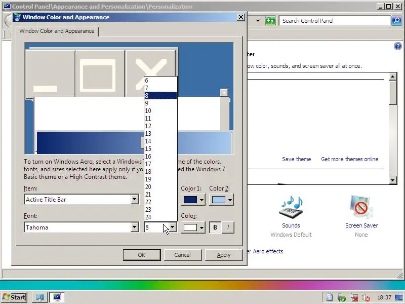The height and width of the screenshot is (304, 405).
Task: Select font size 6 in dropdown list
Action: 160,81
